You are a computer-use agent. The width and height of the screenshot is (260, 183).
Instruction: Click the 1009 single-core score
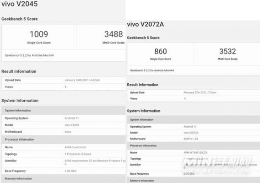point(39,34)
